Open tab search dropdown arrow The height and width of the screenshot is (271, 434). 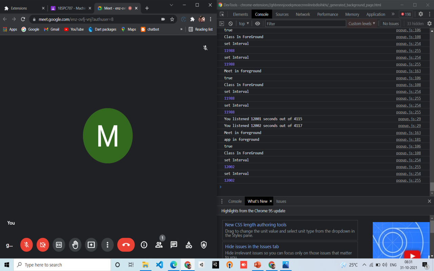click(x=171, y=5)
